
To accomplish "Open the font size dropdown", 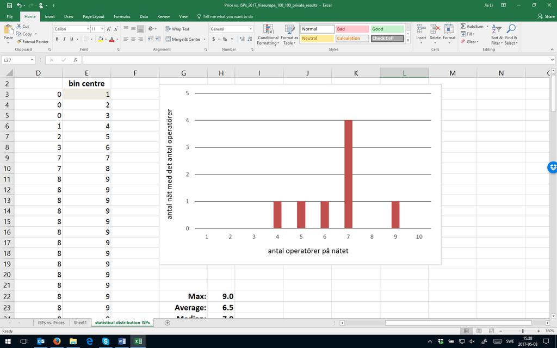I will [x=102, y=29].
